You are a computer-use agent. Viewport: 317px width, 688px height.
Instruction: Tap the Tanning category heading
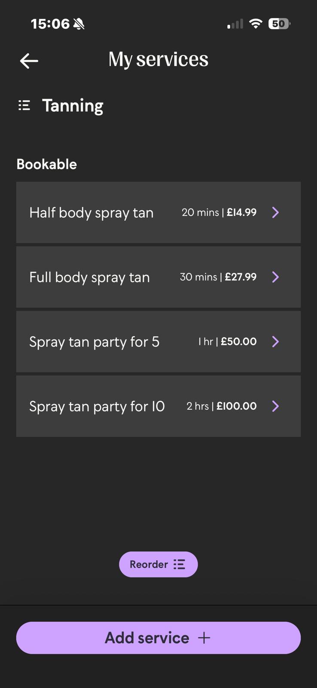click(x=73, y=106)
